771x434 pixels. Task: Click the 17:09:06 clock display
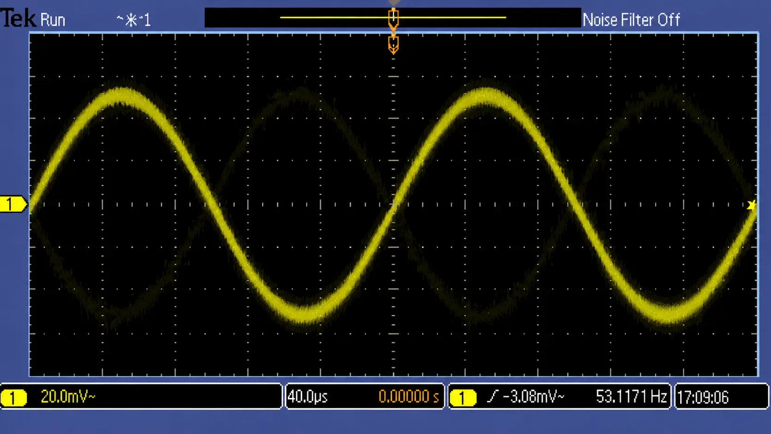tap(703, 397)
